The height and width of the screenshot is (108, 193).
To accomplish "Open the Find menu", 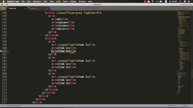I will (45, 1).
